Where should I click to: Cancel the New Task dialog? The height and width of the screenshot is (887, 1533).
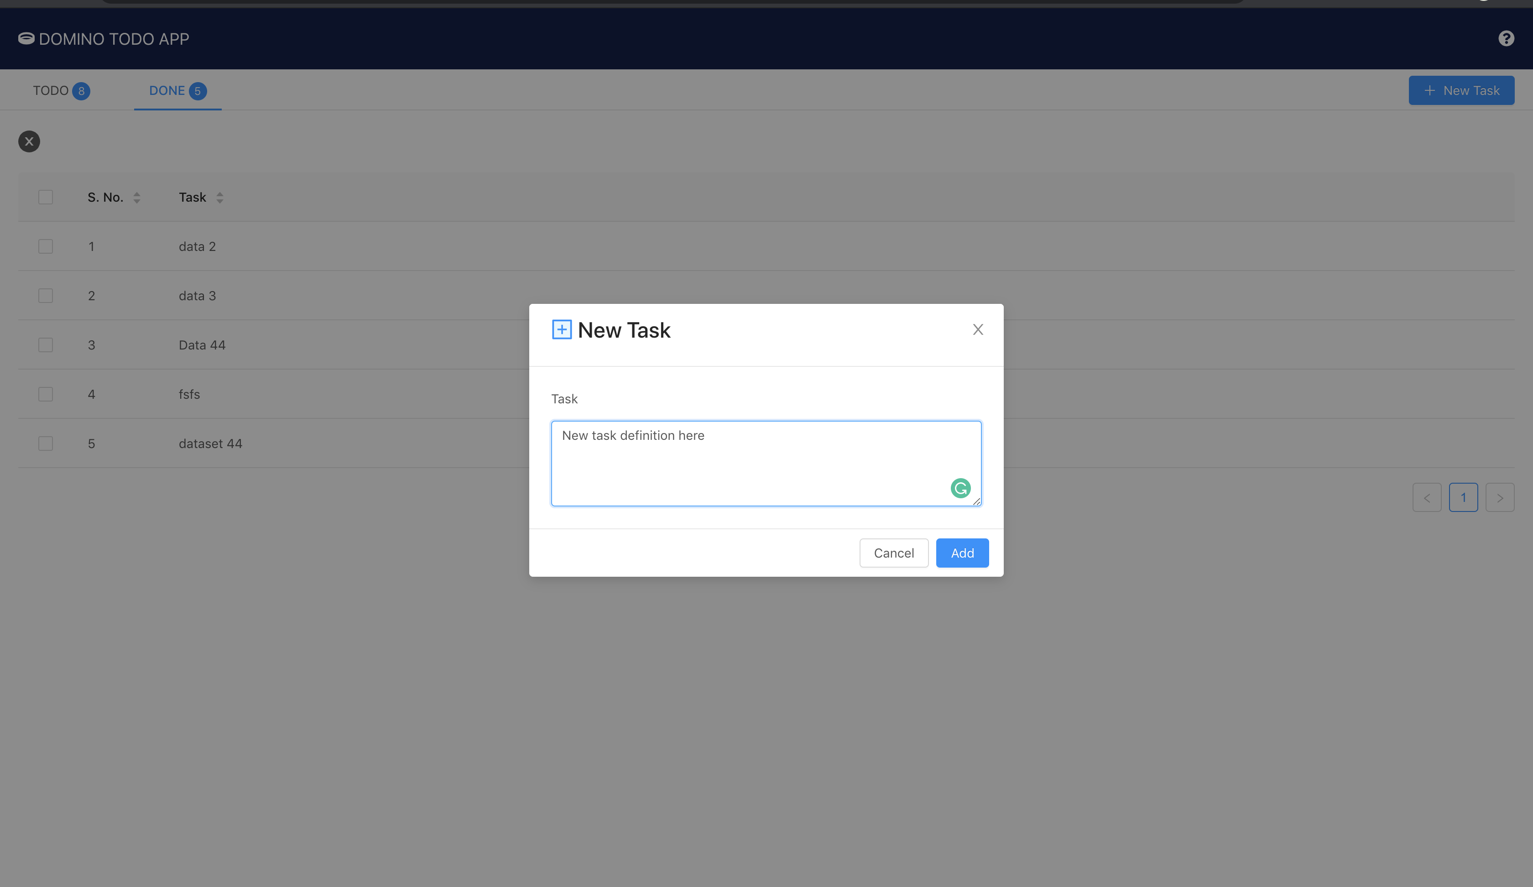click(894, 553)
